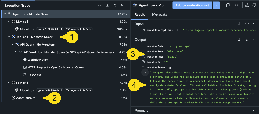Screen dimensions: 259x114
Task: Collapse the Input section
Action: pyautogui.click(x=254, y=24)
